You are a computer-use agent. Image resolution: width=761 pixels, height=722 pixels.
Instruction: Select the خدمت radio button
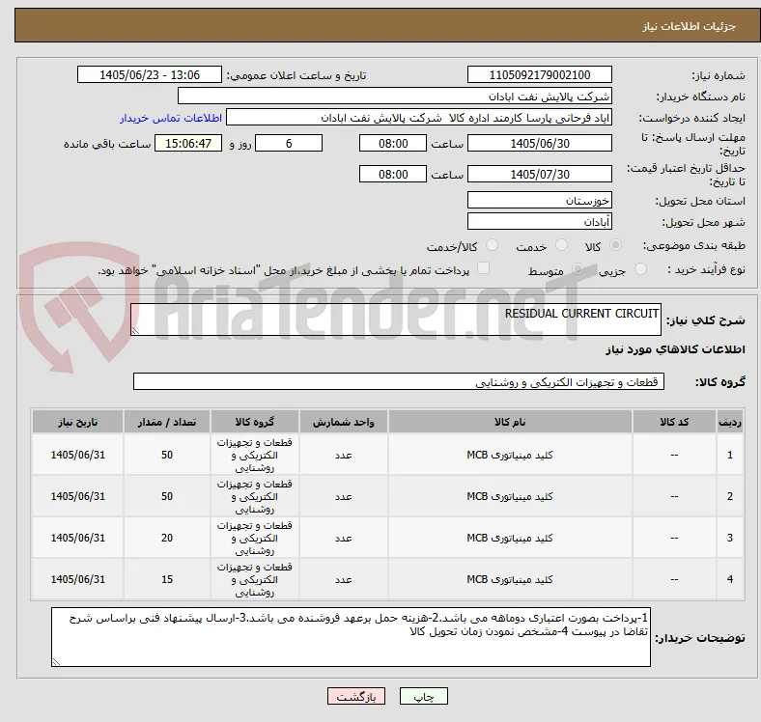[x=561, y=245]
